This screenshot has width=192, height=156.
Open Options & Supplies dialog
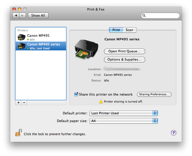click(124, 59)
